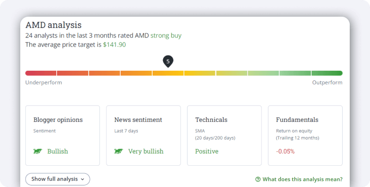370x187 pixels.
Task: Click the $141.90 price target
Action: pyautogui.click(x=115, y=44)
